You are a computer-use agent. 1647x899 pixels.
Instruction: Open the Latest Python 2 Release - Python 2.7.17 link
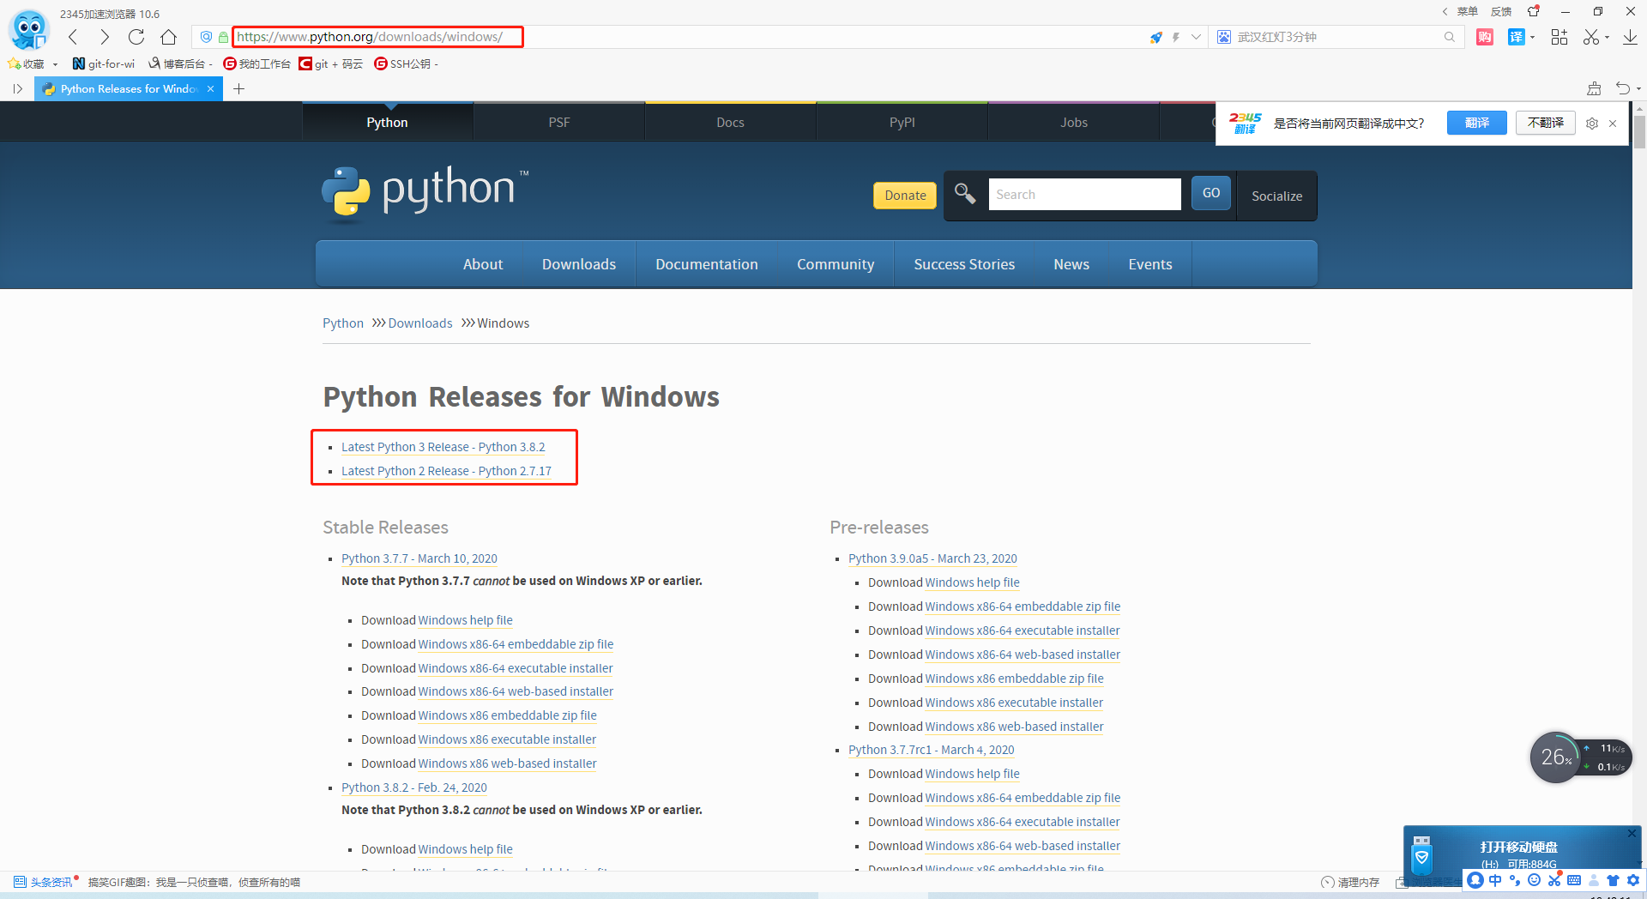pyautogui.click(x=446, y=471)
